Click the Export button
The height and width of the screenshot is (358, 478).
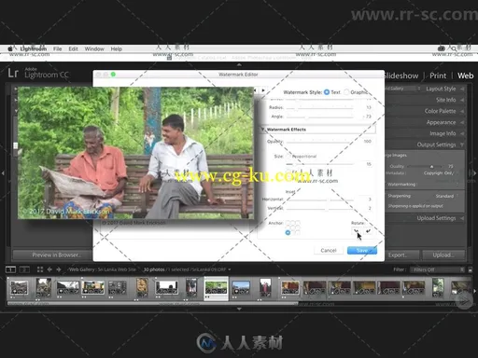(x=401, y=255)
